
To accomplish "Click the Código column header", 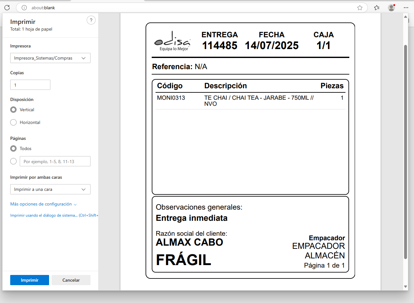I will (170, 86).
